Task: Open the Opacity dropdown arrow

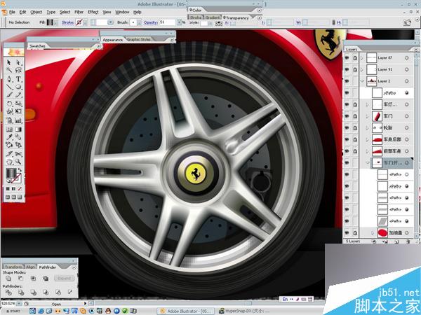Action: pos(179,22)
